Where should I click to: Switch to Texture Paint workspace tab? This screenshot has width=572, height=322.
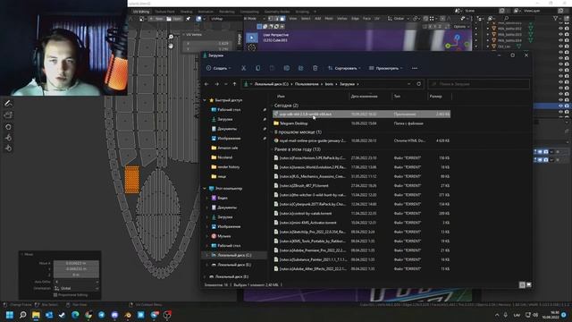click(164, 12)
